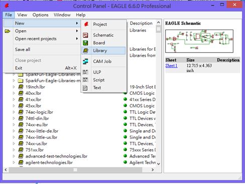The height and width of the screenshot is (184, 245).
Task: Open the Window menu
Action: (x=62, y=15)
